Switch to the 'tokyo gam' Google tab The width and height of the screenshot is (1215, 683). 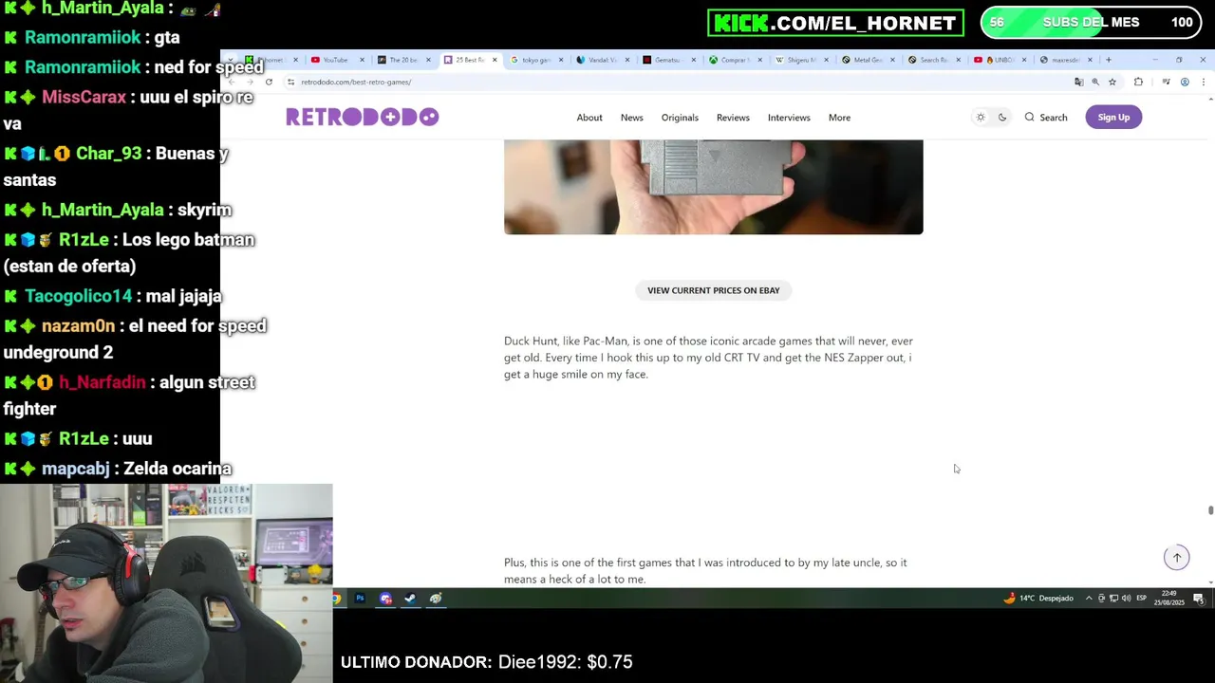[x=535, y=60]
